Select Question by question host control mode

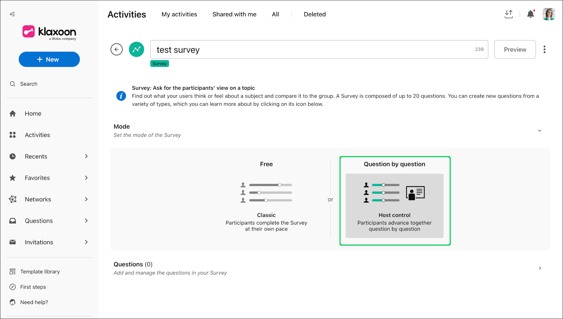[395, 201]
